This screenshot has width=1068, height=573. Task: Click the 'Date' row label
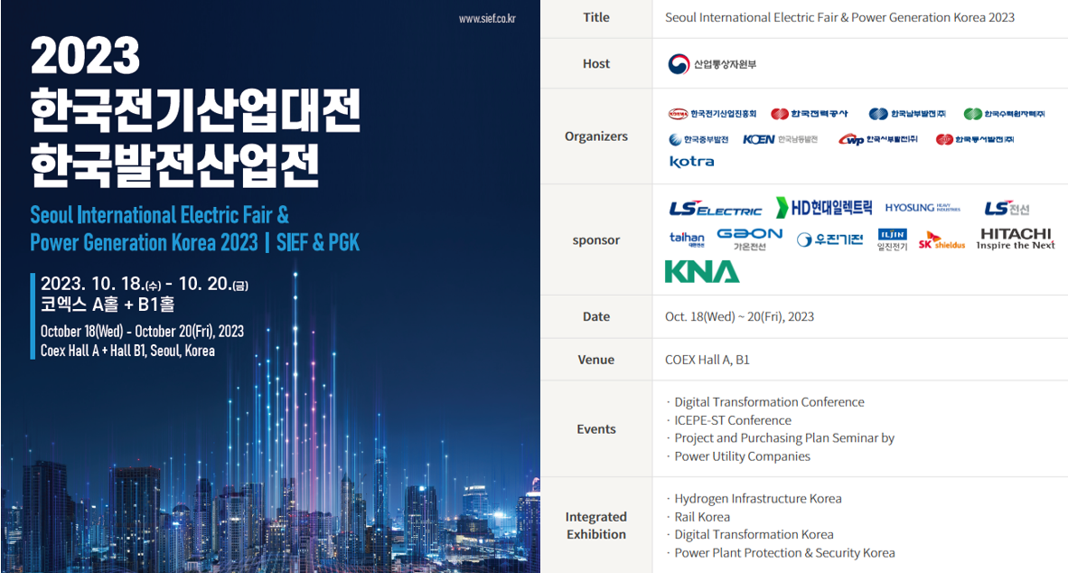click(x=596, y=317)
